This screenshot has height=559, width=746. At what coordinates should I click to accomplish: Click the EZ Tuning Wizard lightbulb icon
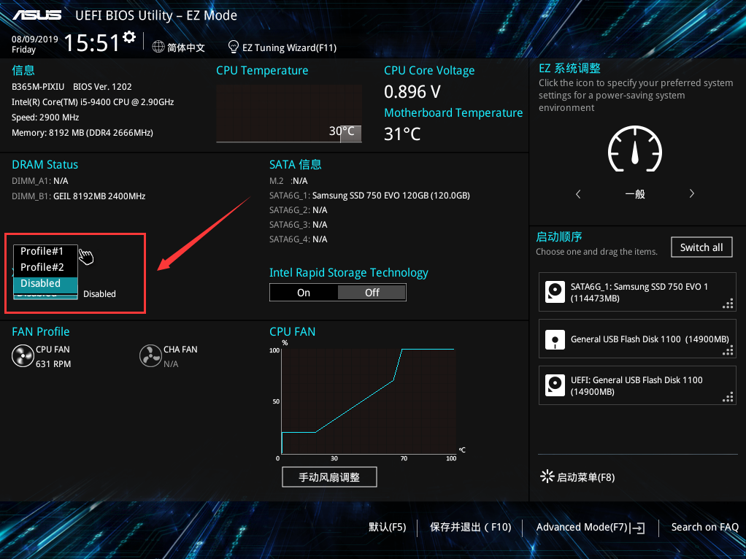point(233,47)
